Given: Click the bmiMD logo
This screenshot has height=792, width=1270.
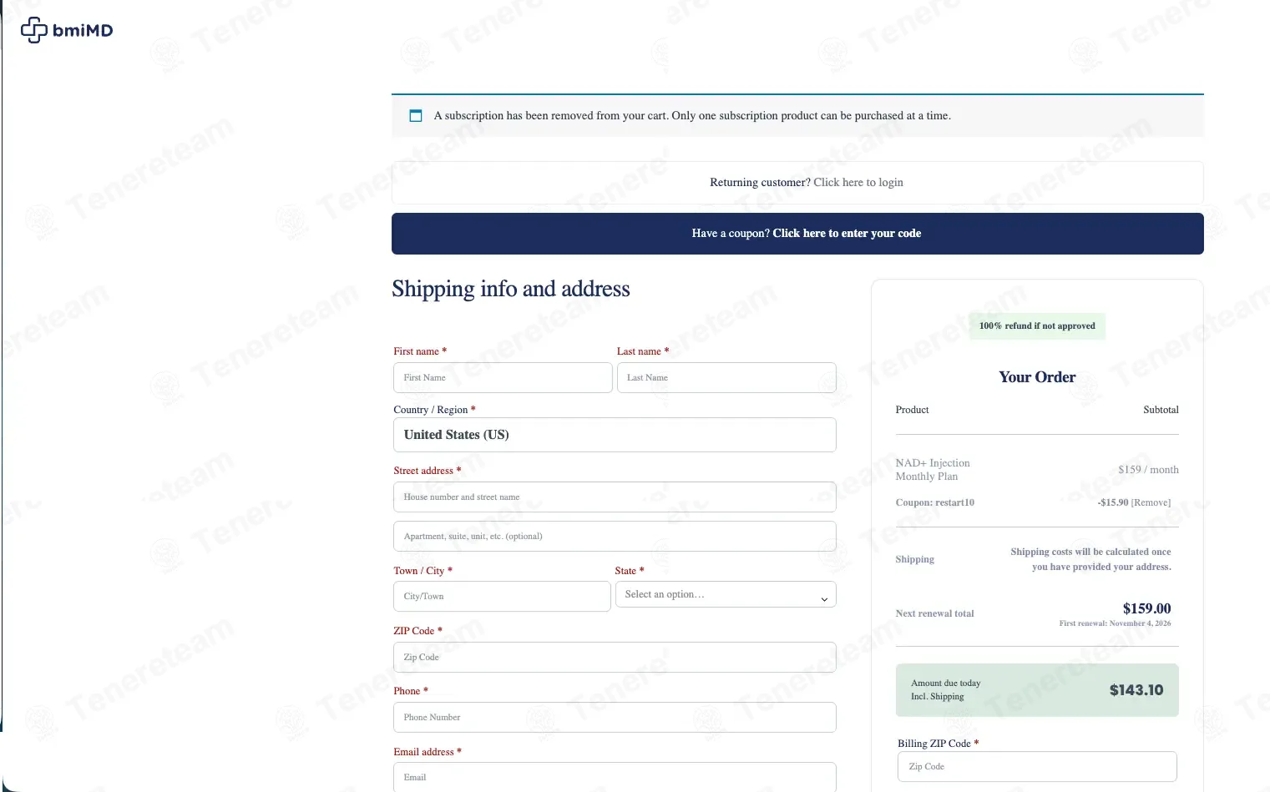Looking at the screenshot, I should (x=67, y=30).
